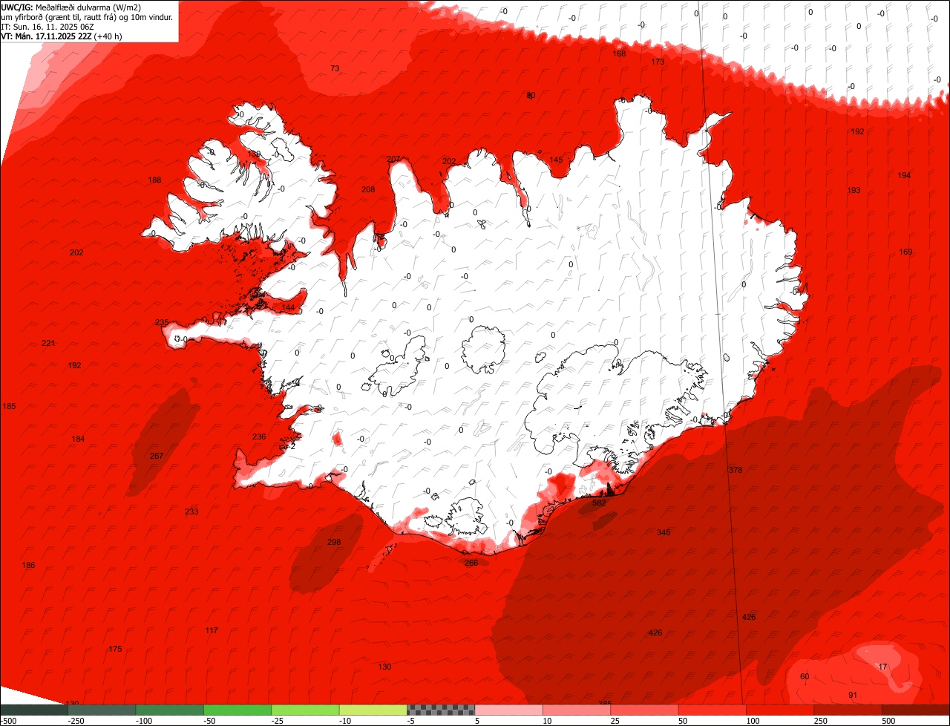Select the map value 188
950x726 pixels.
[x=154, y=180]
